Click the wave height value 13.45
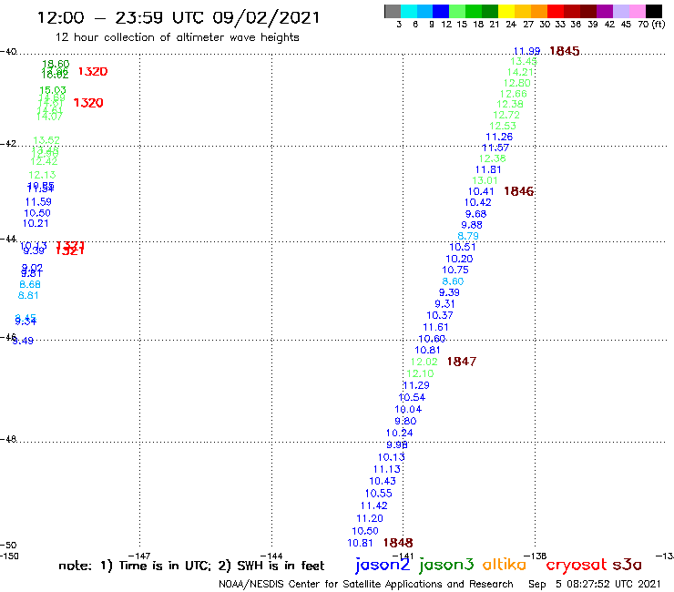The image size is (674, 592). 524,62
